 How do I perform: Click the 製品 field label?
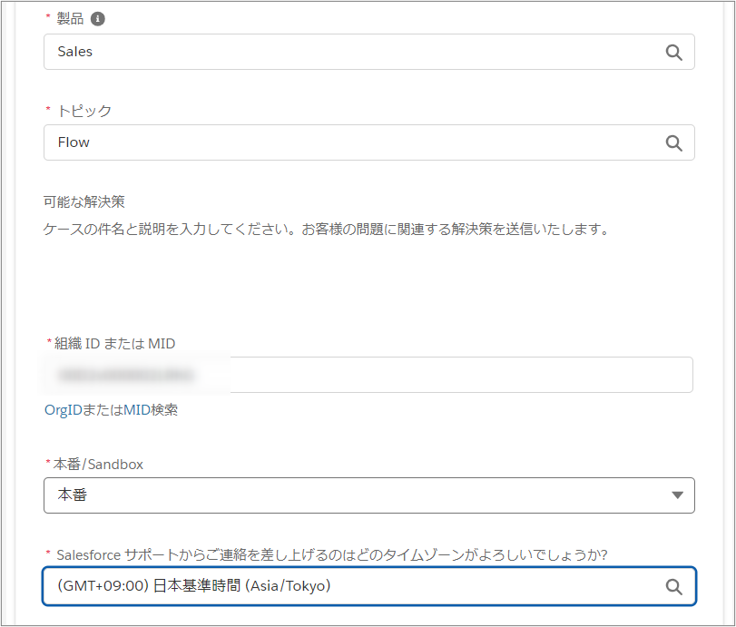tap(70, 19)
